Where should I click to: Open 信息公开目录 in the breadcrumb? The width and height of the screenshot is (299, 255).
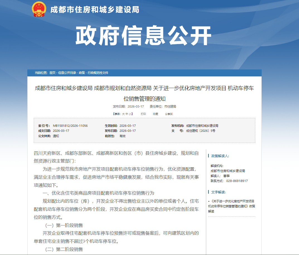(67, 73)
